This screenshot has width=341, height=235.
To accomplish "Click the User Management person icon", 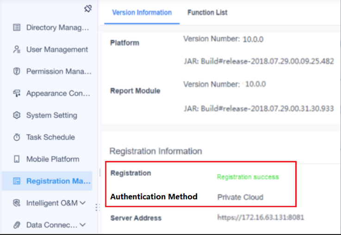I will pyautogui.click(x=17, y=49).
